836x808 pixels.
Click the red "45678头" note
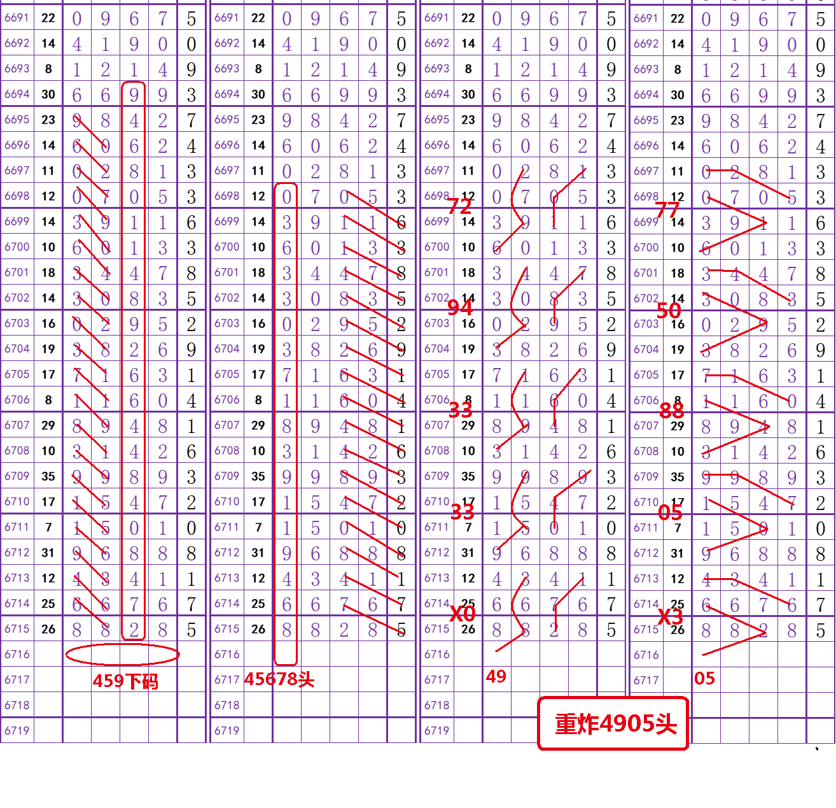[279, 679]
